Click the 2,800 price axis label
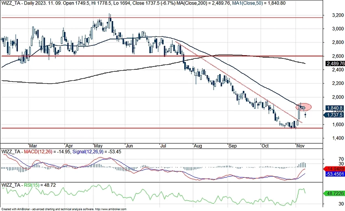Viewport: 345px width, 211px height. pos(338,42)
